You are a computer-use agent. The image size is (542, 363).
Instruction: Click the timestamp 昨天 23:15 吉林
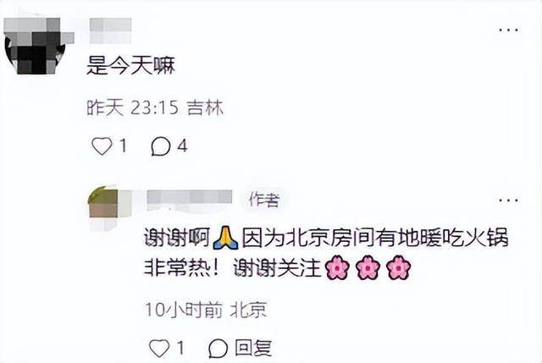pos(155,108)
